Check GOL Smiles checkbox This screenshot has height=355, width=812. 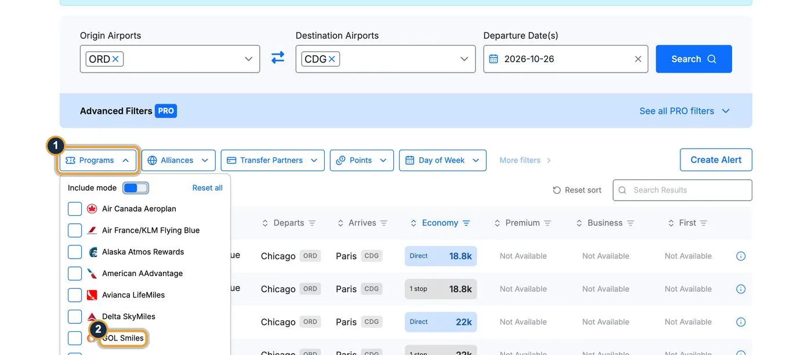pyautogui.click(x=75, y=338)
